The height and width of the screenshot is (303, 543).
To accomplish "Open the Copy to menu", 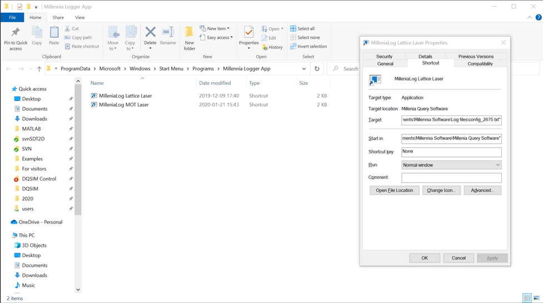I will pos(130,38).
